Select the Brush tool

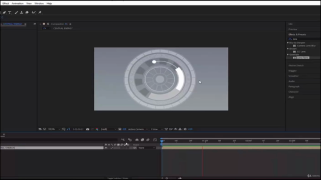[16, 12]
